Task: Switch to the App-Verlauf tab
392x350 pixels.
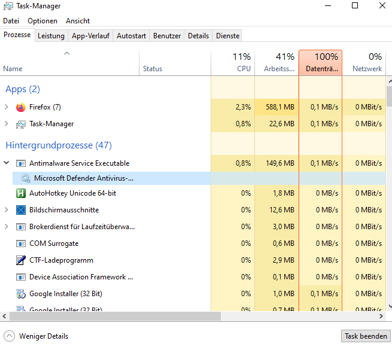Action: [90, 36]
